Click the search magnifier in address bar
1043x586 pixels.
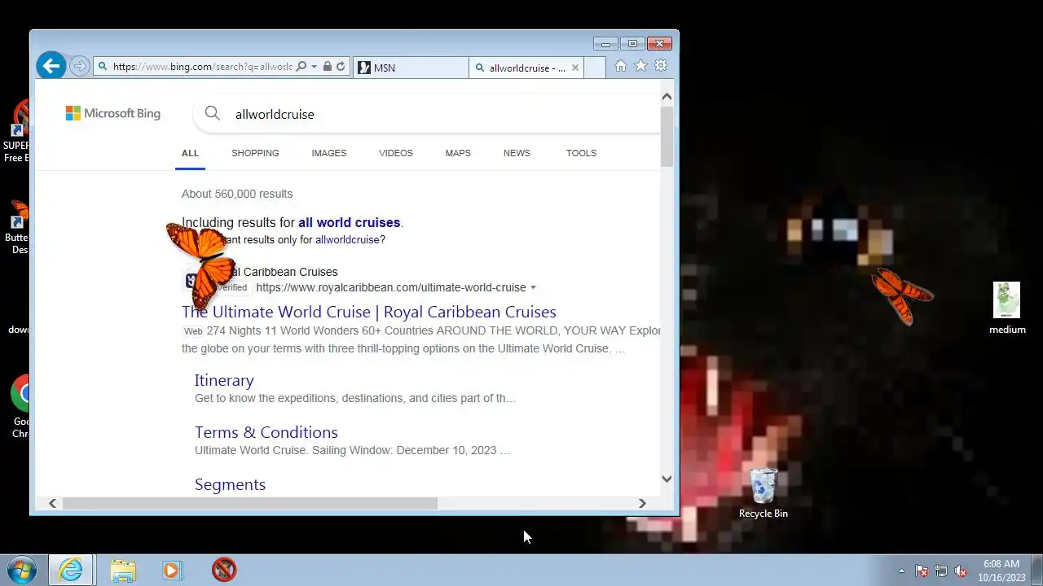tap(301, 67)
